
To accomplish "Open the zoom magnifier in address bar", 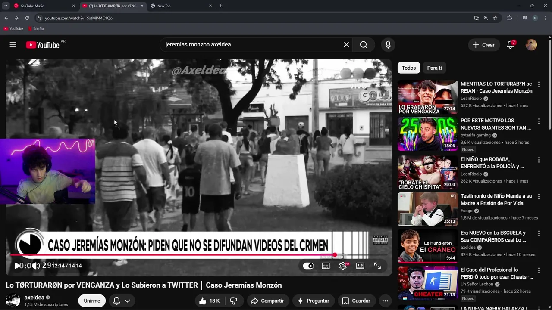I will pos(486,18).
